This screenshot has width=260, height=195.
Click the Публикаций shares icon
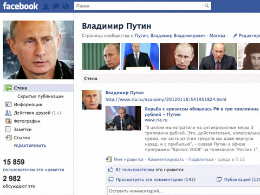219,179
